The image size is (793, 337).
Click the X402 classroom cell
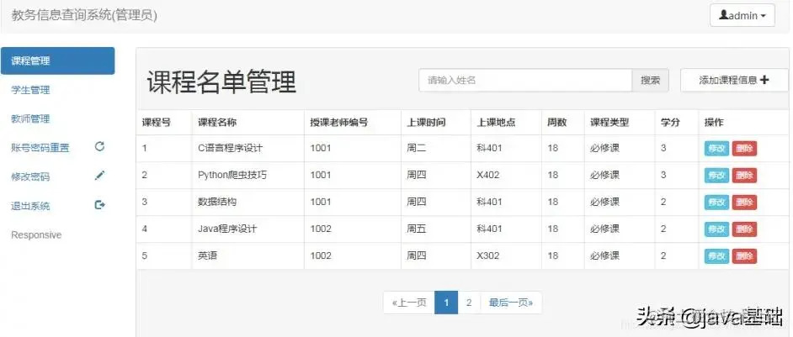point(487,175)
